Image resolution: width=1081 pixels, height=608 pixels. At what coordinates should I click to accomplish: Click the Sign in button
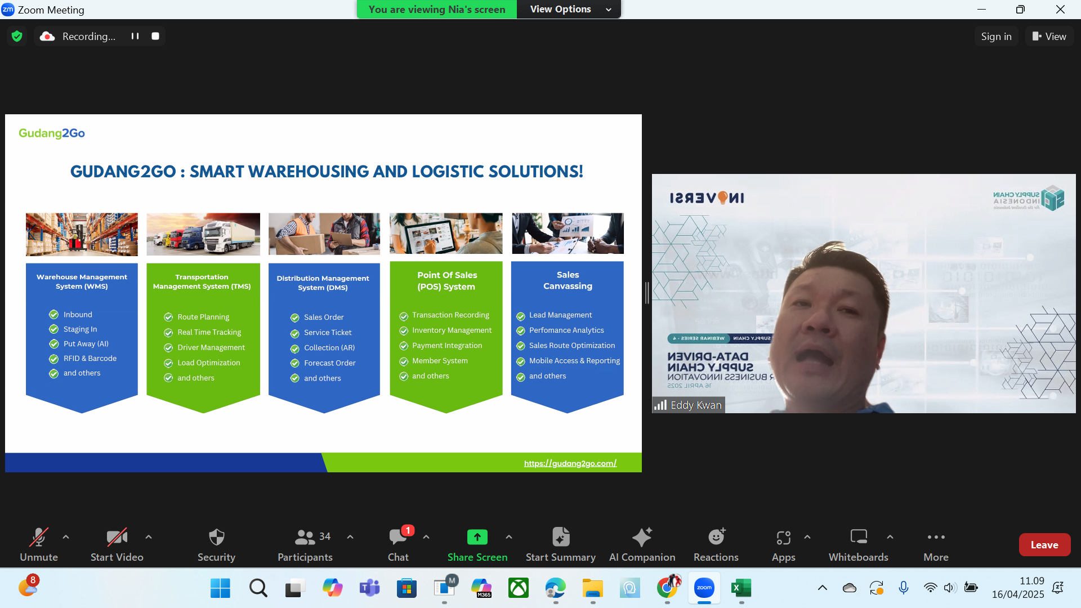996,37
